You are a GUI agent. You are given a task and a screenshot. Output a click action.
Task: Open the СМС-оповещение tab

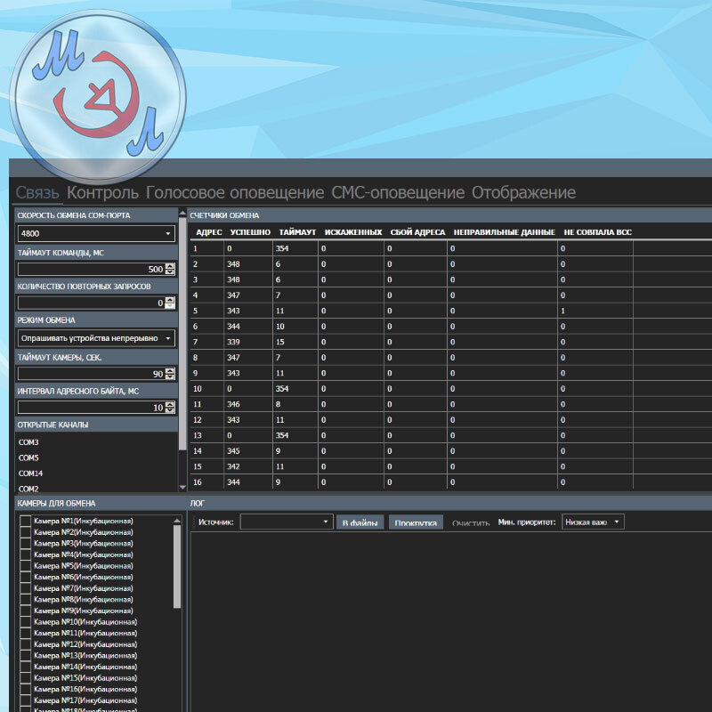[x=398, y=192]
